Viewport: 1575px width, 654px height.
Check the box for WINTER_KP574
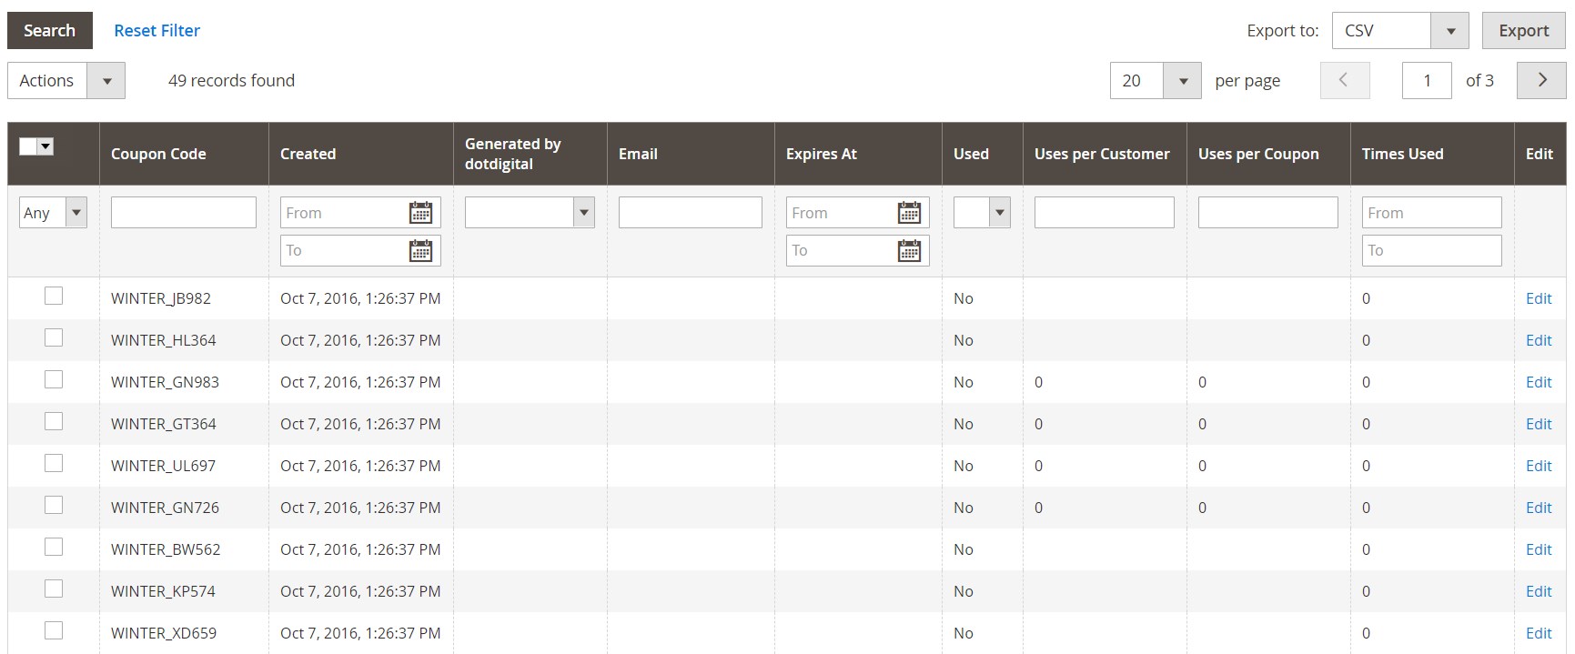(54, 589)
